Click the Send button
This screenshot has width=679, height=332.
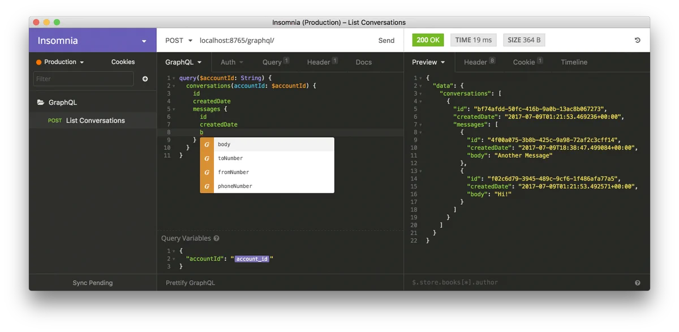point(386,40)
